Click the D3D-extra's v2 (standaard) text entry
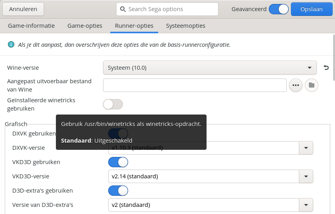Screen dimensions: 335x214 coord(204,205)
